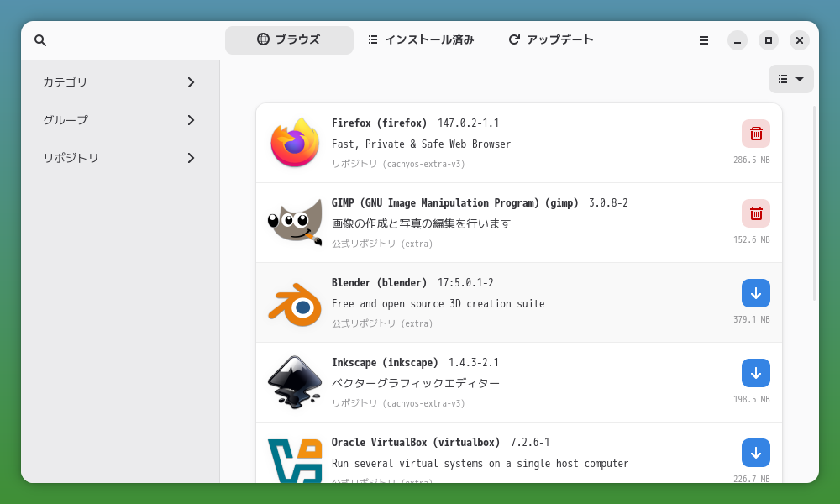Click the VirtualBox app logo
Screen dimensions: 840x504
point(295,460)
